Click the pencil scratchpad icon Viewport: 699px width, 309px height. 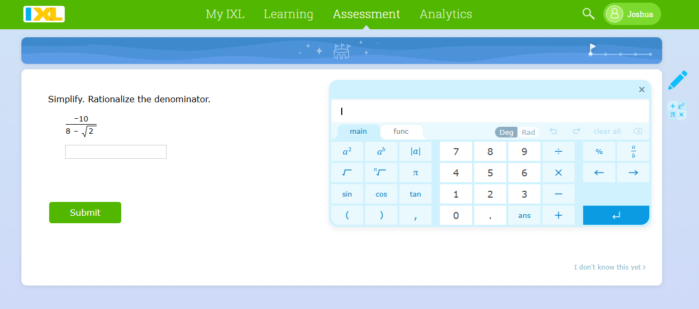point(677,79)
